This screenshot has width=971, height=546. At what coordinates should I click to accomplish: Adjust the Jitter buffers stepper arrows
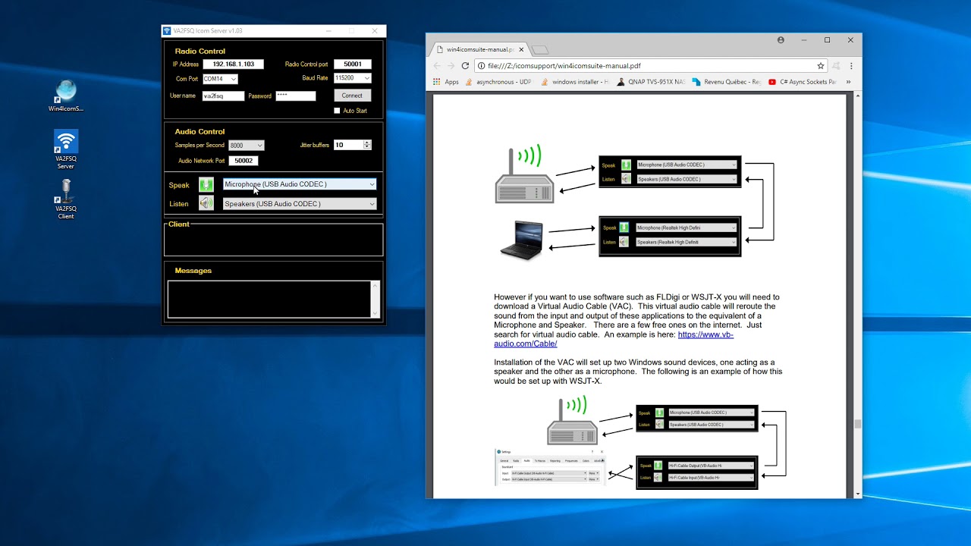(367, 145)
